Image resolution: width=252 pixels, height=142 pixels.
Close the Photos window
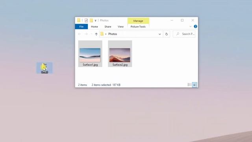(x=193, y=20)
